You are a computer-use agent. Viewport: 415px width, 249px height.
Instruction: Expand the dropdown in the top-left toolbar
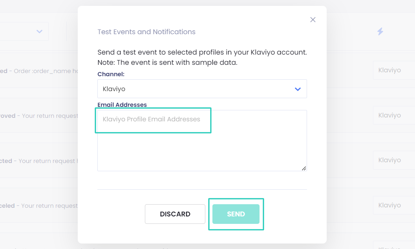tap(39, 31)
